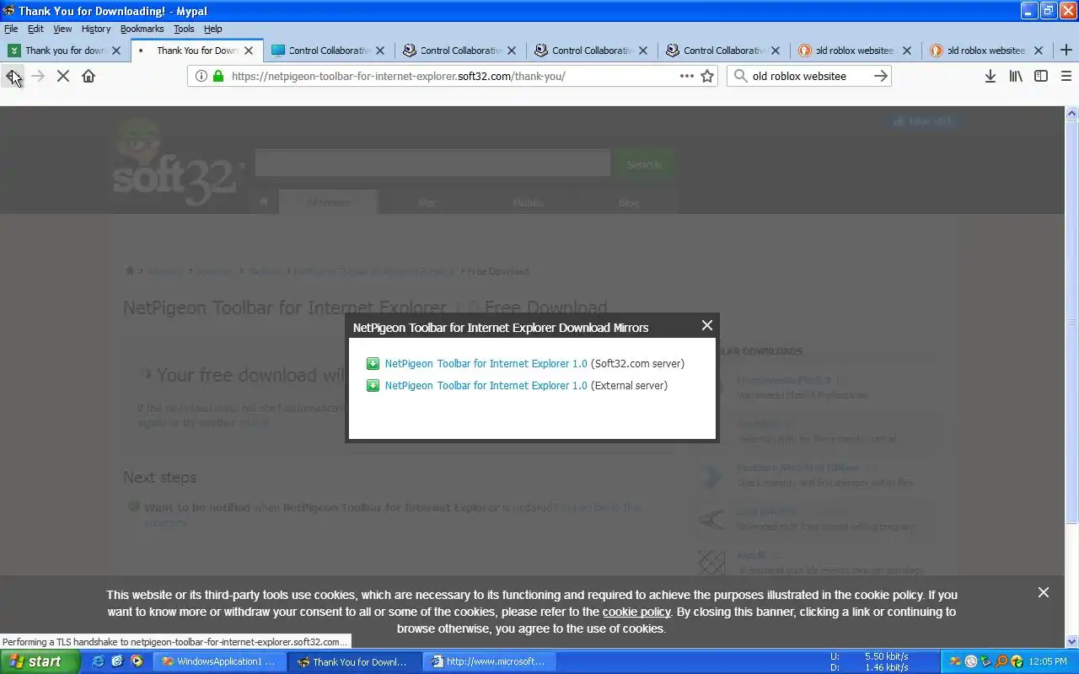
Task: Open the browser home page icon
Action: (89, 76)
